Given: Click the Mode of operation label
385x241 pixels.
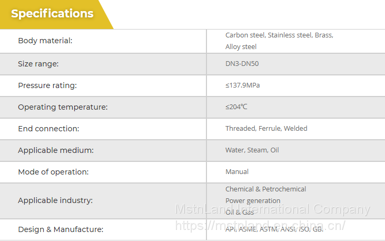Looking at the screenshot, I should coord(53,172).
